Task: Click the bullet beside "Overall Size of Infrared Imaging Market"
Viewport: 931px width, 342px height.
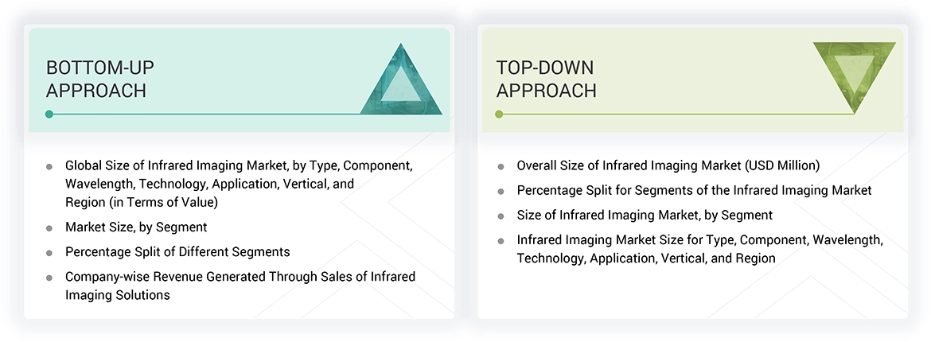Action: pyautogui.click(x=501, y=167)
